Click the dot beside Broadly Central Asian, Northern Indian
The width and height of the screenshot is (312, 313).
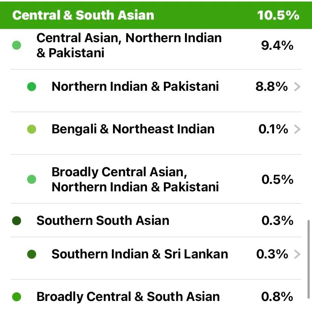[x=32, y=179]
